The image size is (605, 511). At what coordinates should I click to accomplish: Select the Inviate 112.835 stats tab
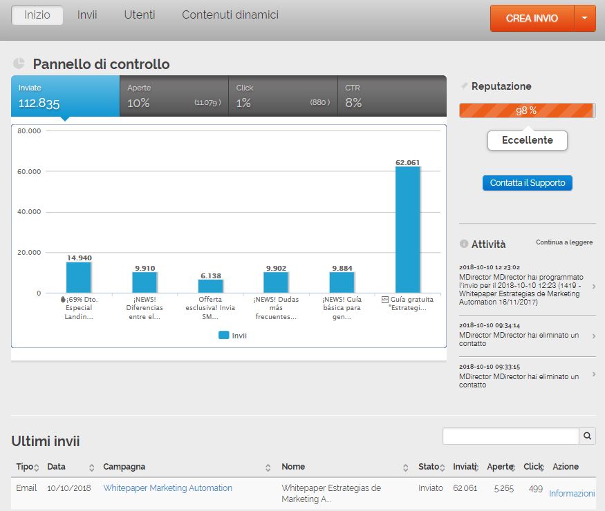[x=65, y=96]
